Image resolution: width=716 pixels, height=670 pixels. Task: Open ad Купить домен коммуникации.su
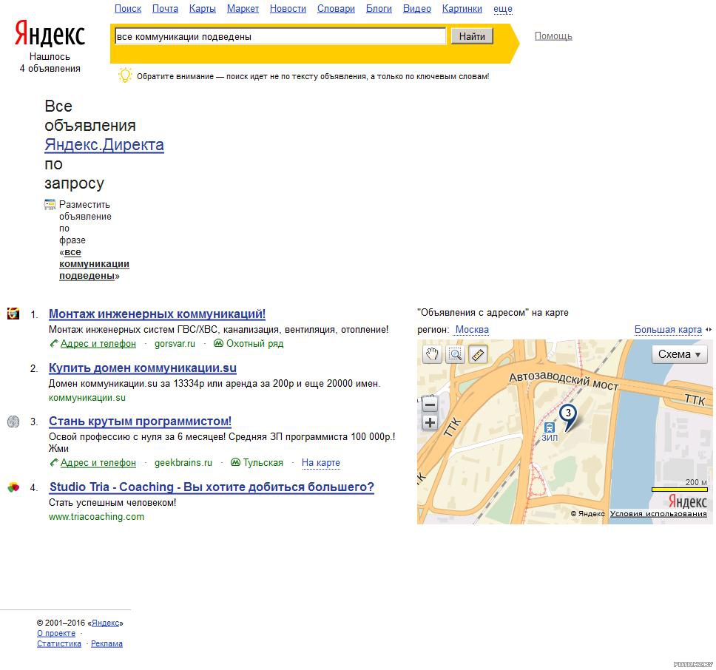click(x=143, y=368)
